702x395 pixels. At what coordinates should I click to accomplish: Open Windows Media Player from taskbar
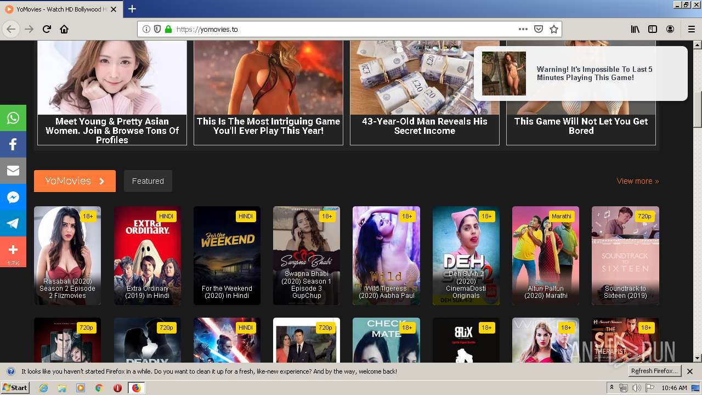coord(81,388)
